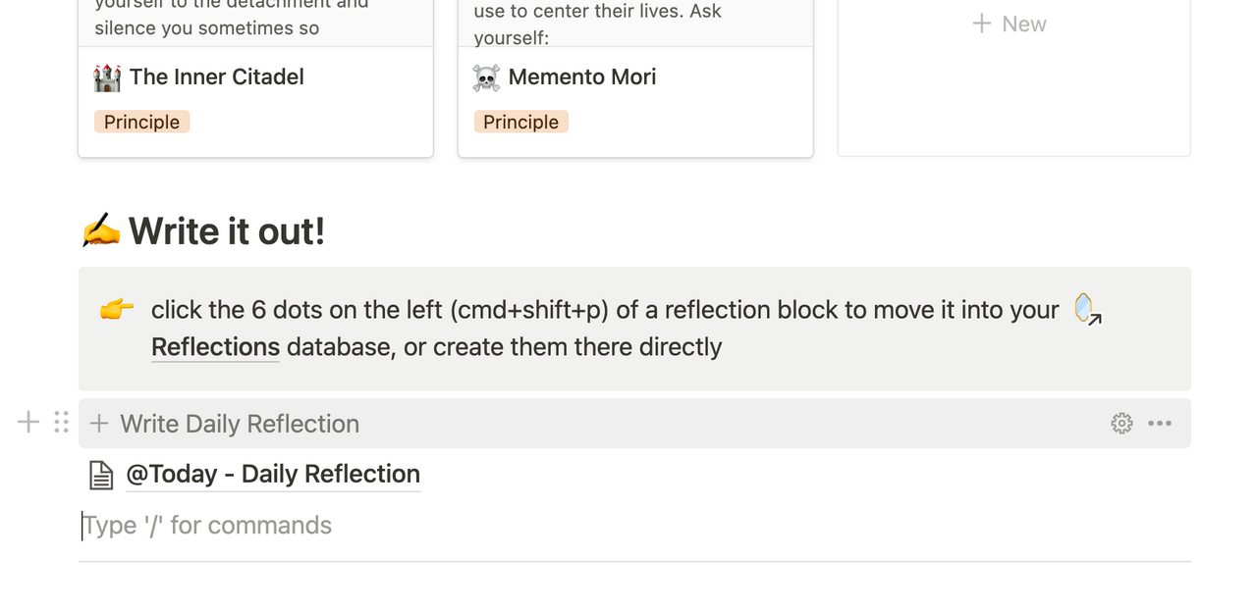Click the castle icon on The Inner Citadel card
This screenshot has width=1257, height=611.
tap(107, 77)
